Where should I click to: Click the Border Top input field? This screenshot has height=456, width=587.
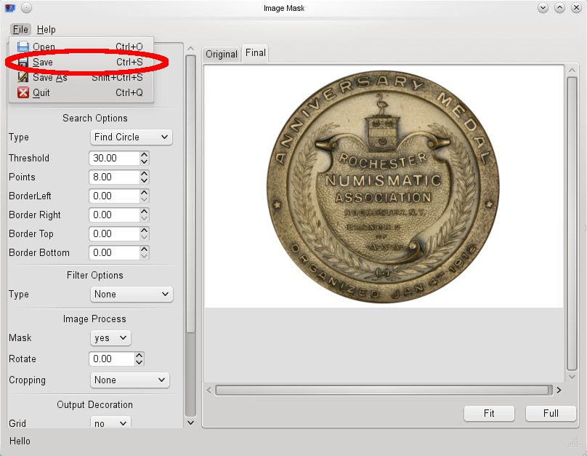[x=115, y=233]
